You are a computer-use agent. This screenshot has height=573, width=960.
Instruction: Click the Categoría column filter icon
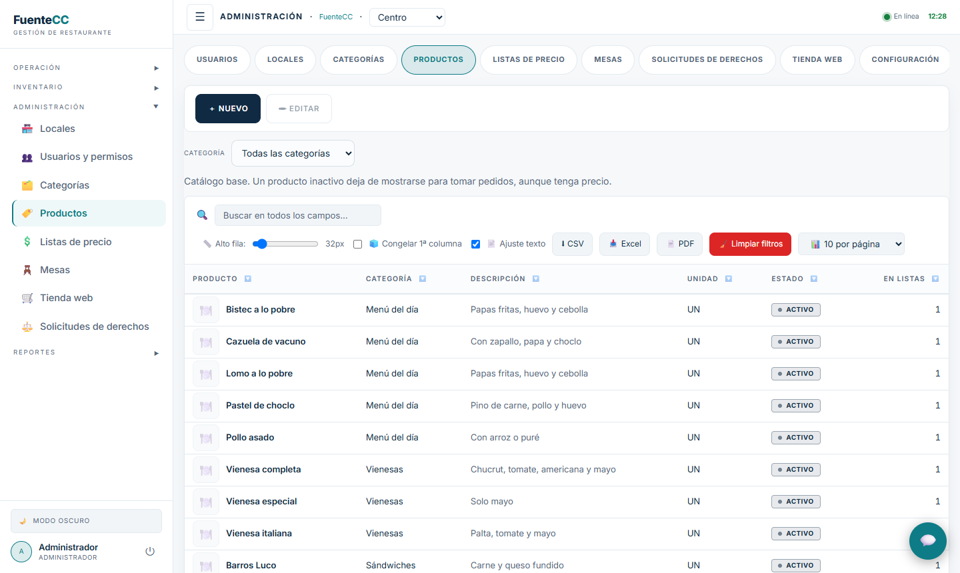click(x=423, y=279)
